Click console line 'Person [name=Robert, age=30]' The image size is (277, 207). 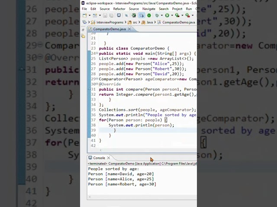click(x=122, y=184)
